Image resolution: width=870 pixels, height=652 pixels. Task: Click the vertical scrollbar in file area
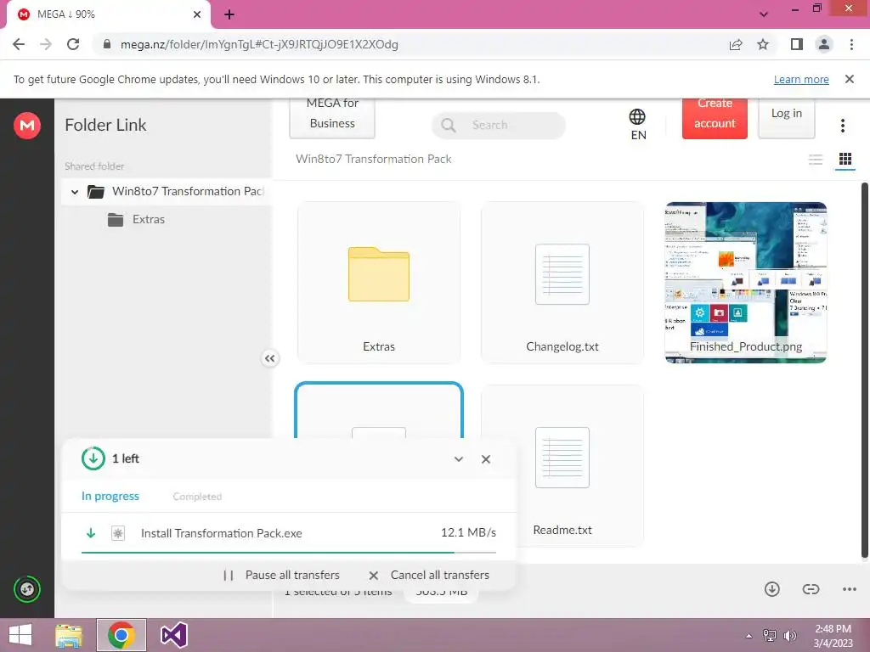(864, 370)
